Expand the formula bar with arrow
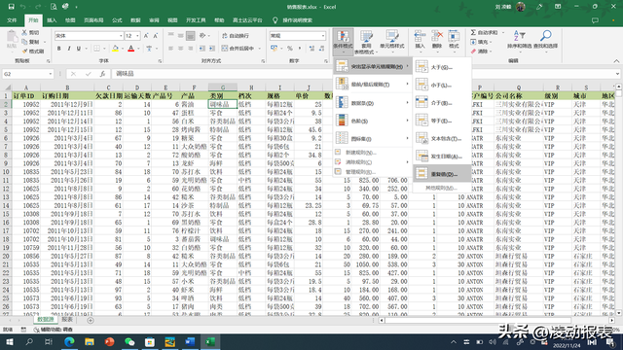Viewport: 623px width, 350px height. point(617,74)
